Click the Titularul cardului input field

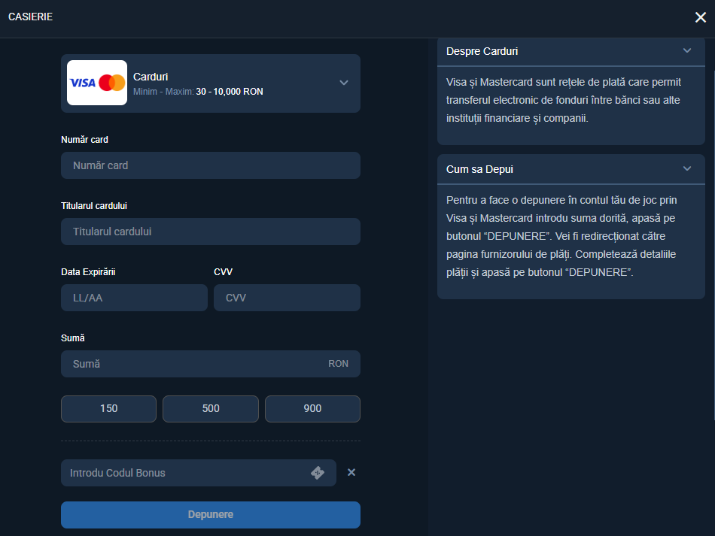(x=210, y=232)
